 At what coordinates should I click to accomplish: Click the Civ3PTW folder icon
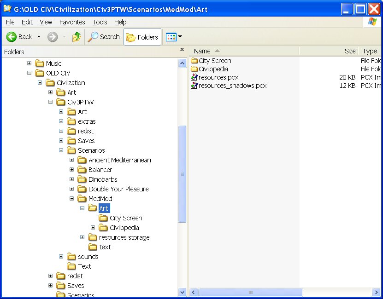(x=61, y=102)
